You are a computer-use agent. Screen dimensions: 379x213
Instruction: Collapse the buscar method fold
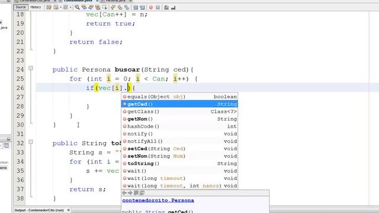(31, 69)
